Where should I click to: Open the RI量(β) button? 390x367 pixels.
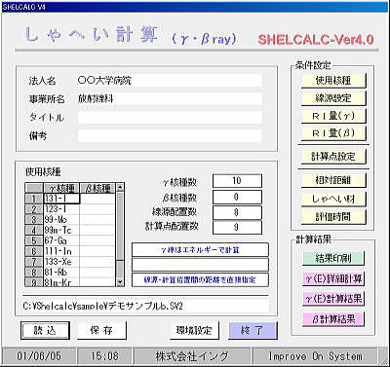(x=333, y=133)
